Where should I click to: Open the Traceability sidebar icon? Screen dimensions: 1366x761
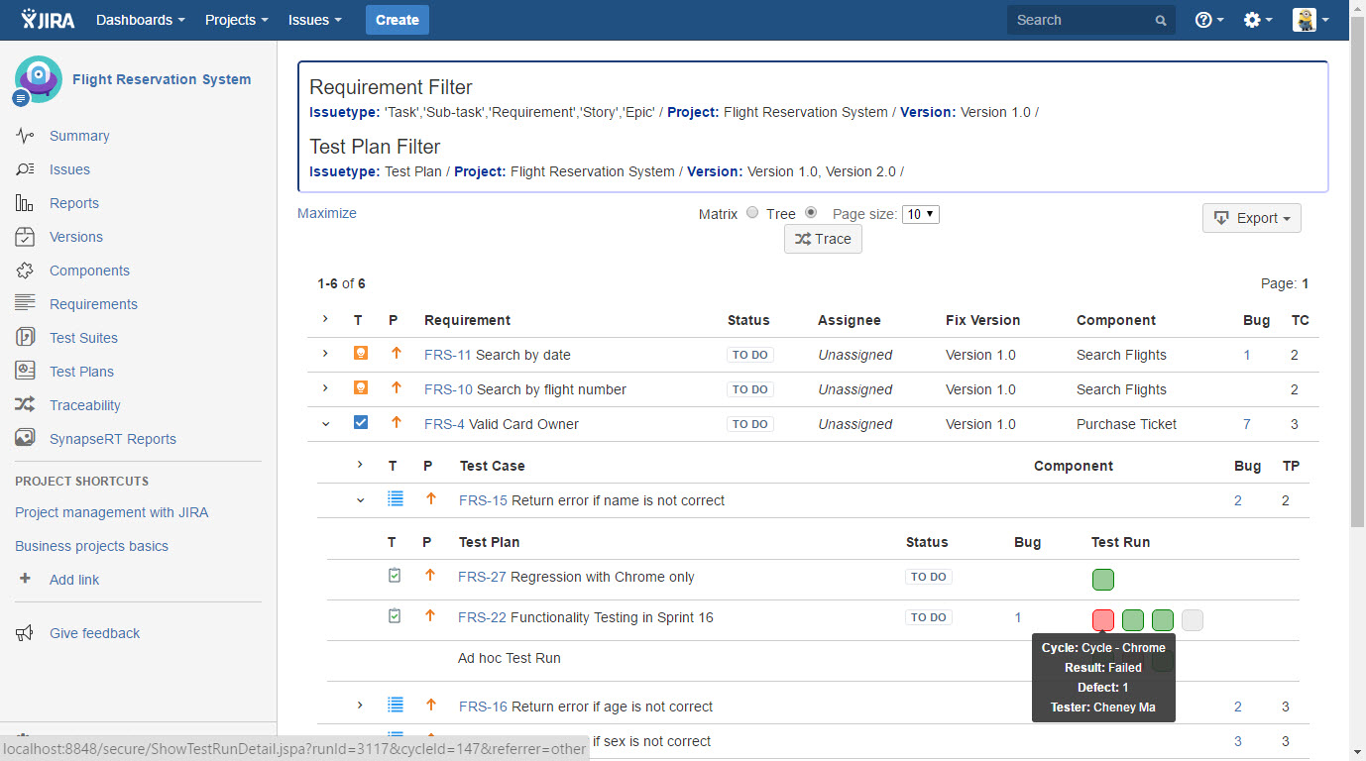pyautogui.click(x=26, y=405)
